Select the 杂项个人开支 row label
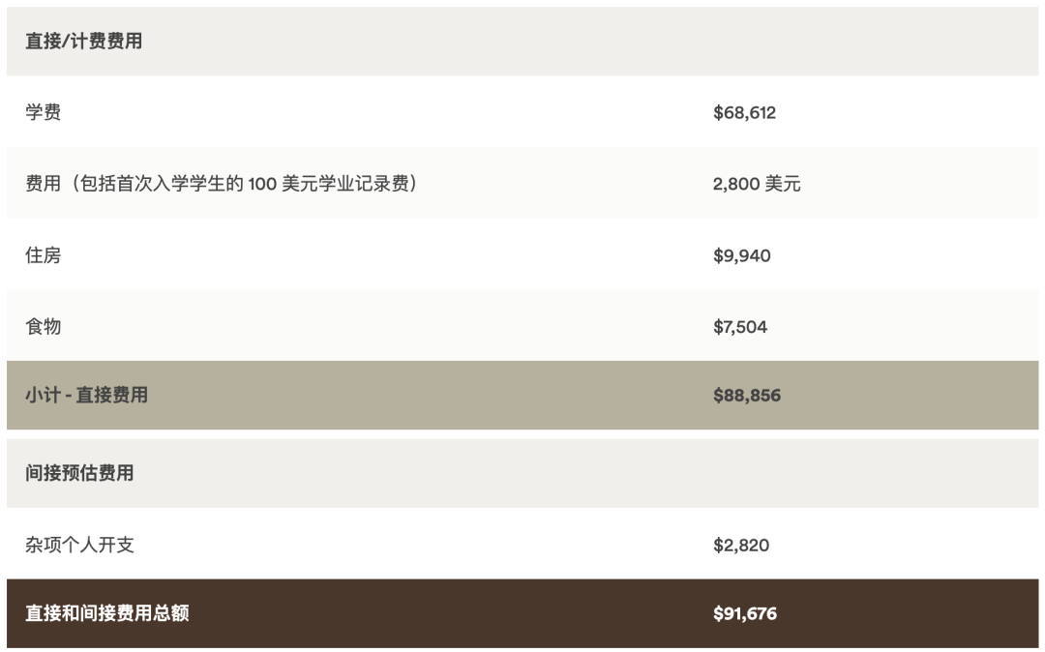Image resolution: width=1045 pixels, height=652 pixels. (79, 545)
